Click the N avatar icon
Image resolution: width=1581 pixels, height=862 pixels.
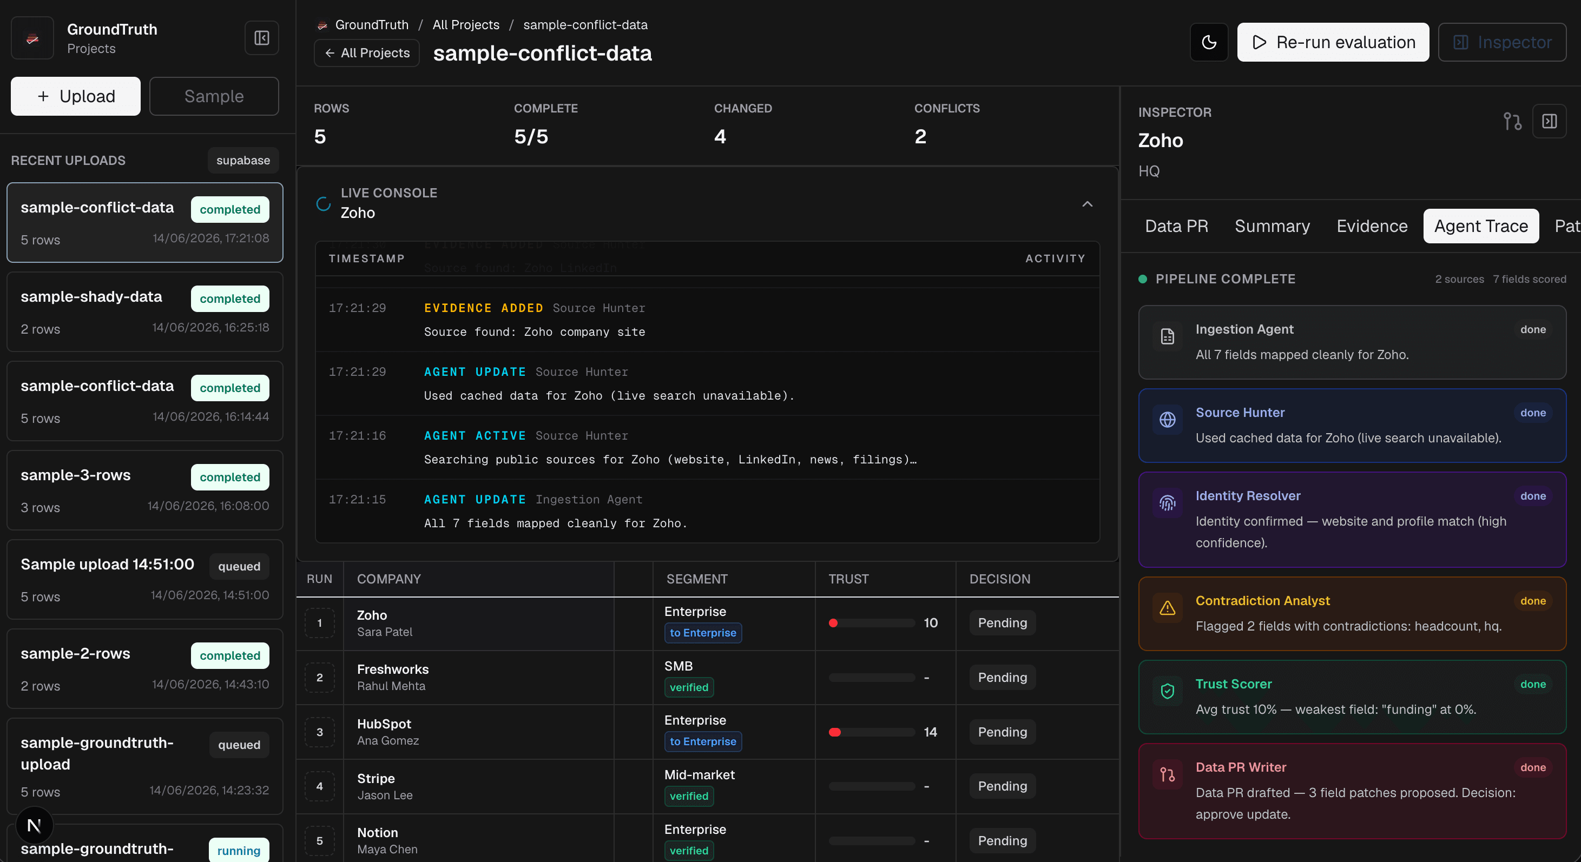pos(35,826)
